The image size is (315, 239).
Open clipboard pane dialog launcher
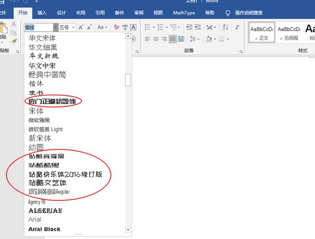point(17,52)
